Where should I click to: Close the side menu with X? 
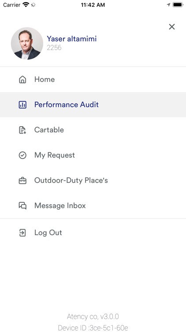pos(171,27)
